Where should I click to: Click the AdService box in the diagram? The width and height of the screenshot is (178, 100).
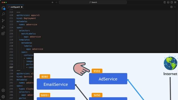108,79
